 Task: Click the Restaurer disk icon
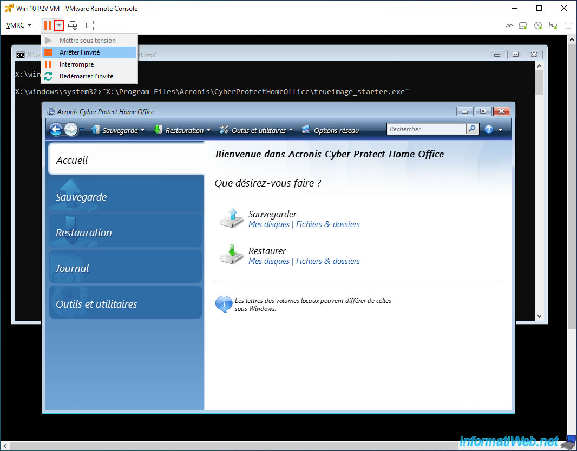click(232, 255)
